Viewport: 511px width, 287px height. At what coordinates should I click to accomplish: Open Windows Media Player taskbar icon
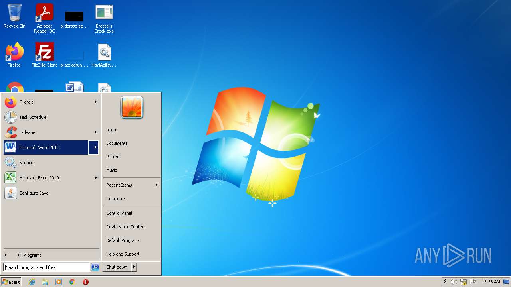point(59,282)
